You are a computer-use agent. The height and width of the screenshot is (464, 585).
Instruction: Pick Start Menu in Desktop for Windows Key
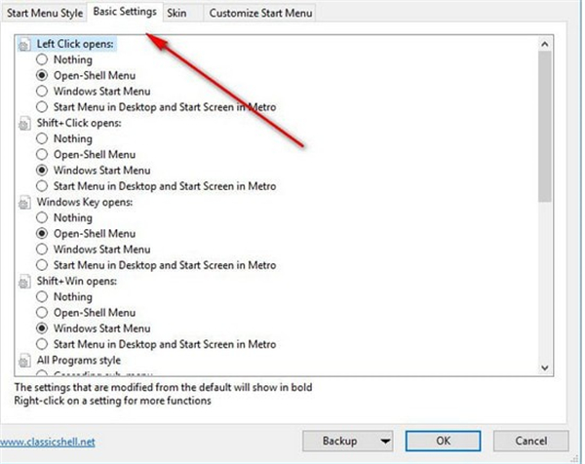pos(42,265)
